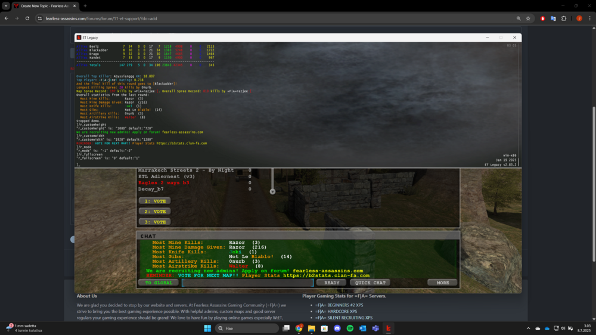This screenshot has height=335, width=596.
Task: Reload the Fearless Assassins page
Action: 27,18
